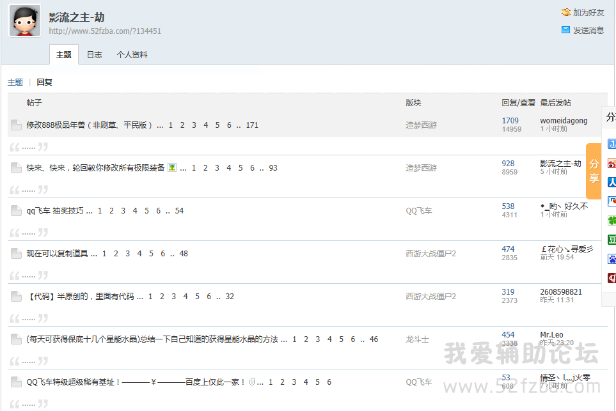Screen dimensions: 616x411
Task: Select the 主题 sub-filter link
Action: pos(15,82)
